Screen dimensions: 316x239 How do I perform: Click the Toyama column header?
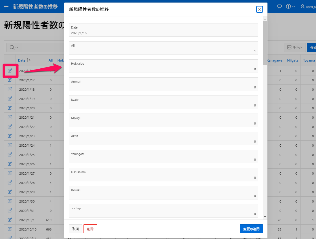[x=309, y=60]
